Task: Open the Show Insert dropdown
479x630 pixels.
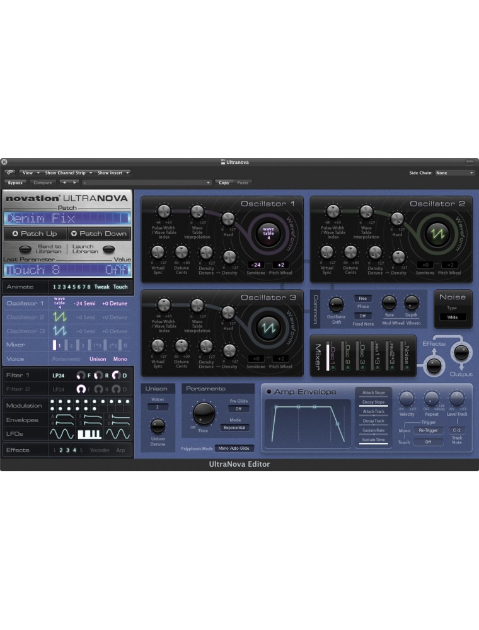Action: pos(112,173)
